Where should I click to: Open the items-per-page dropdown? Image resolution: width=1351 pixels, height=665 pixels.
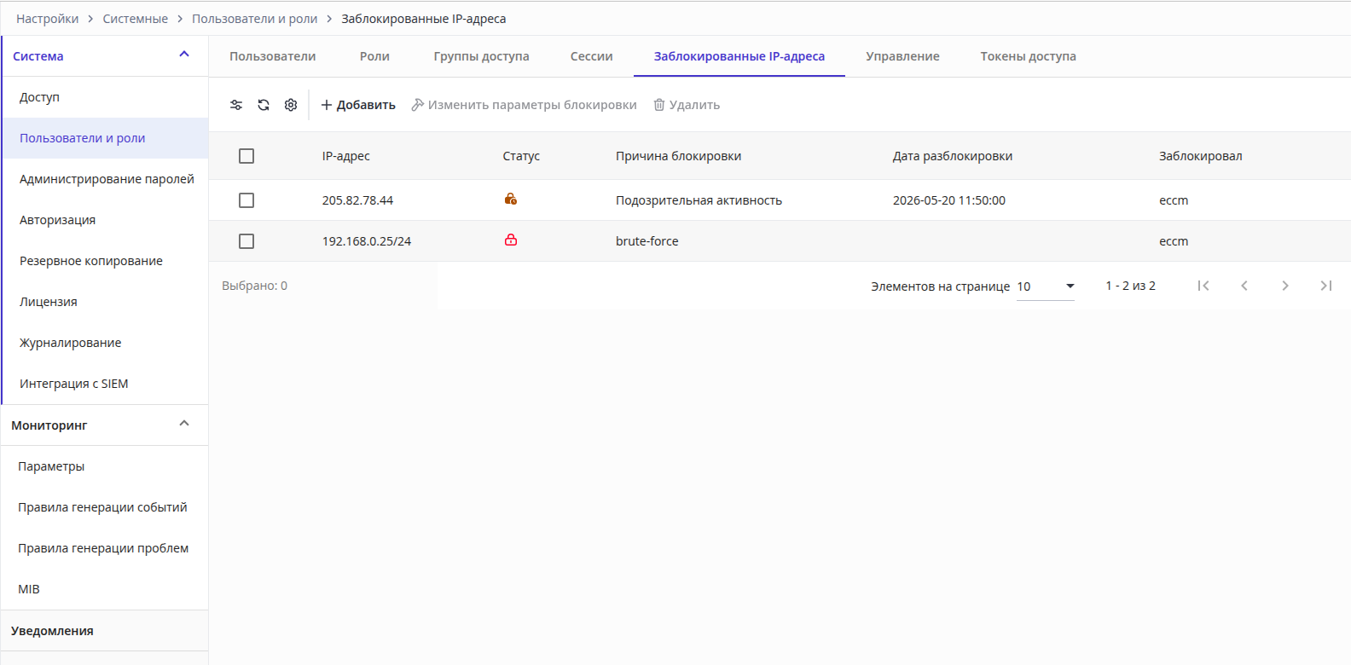[1046, 286]
